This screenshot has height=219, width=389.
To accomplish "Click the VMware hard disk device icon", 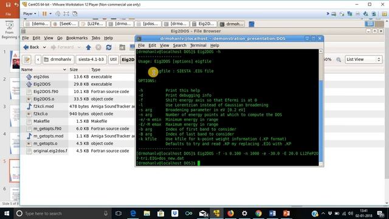I will pyautogui.click(x=334, y=14).
